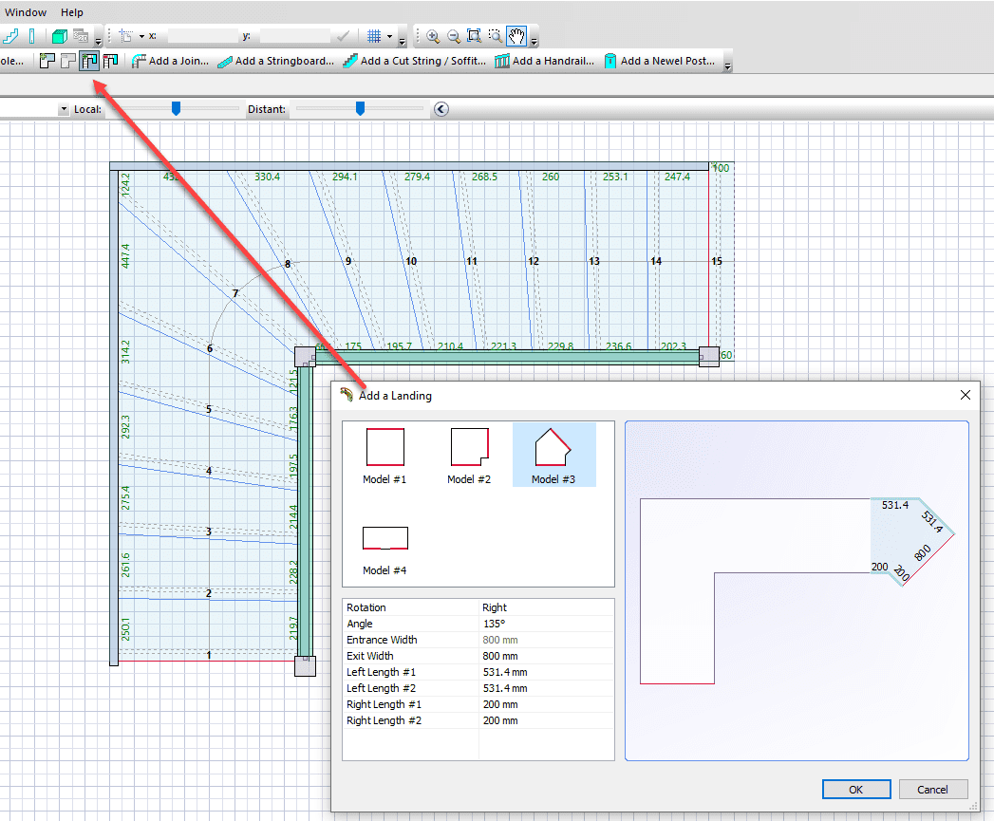
Task: Click the Zoom In magnifier
Action: pos(433,36)
